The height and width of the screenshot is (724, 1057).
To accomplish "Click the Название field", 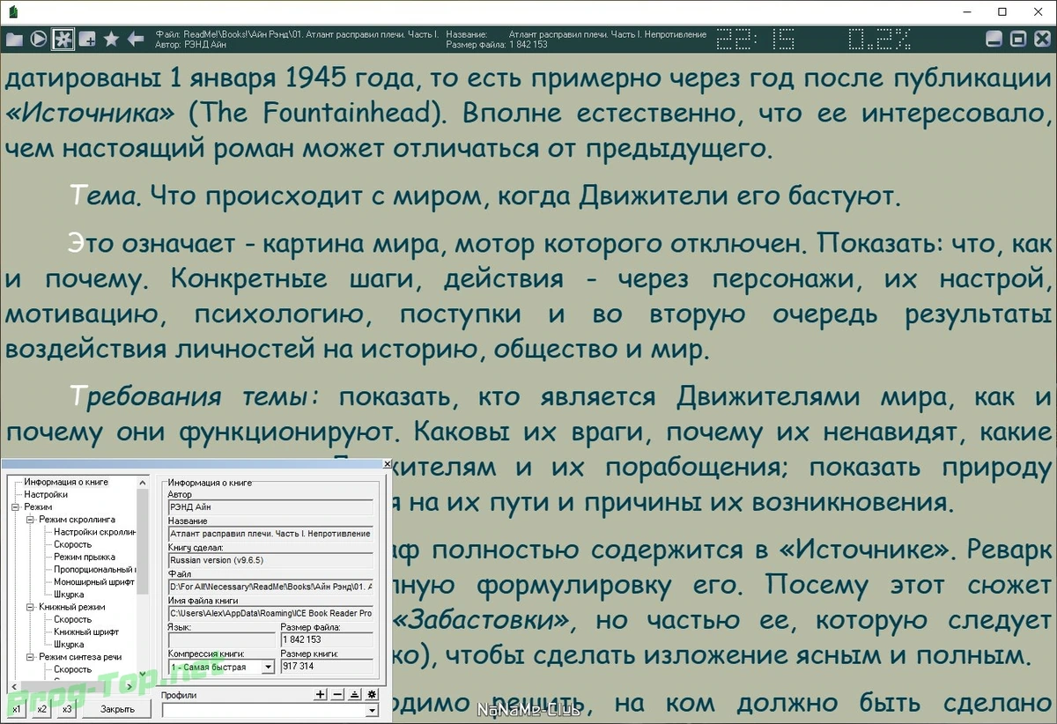I will (x=270, y=534).
